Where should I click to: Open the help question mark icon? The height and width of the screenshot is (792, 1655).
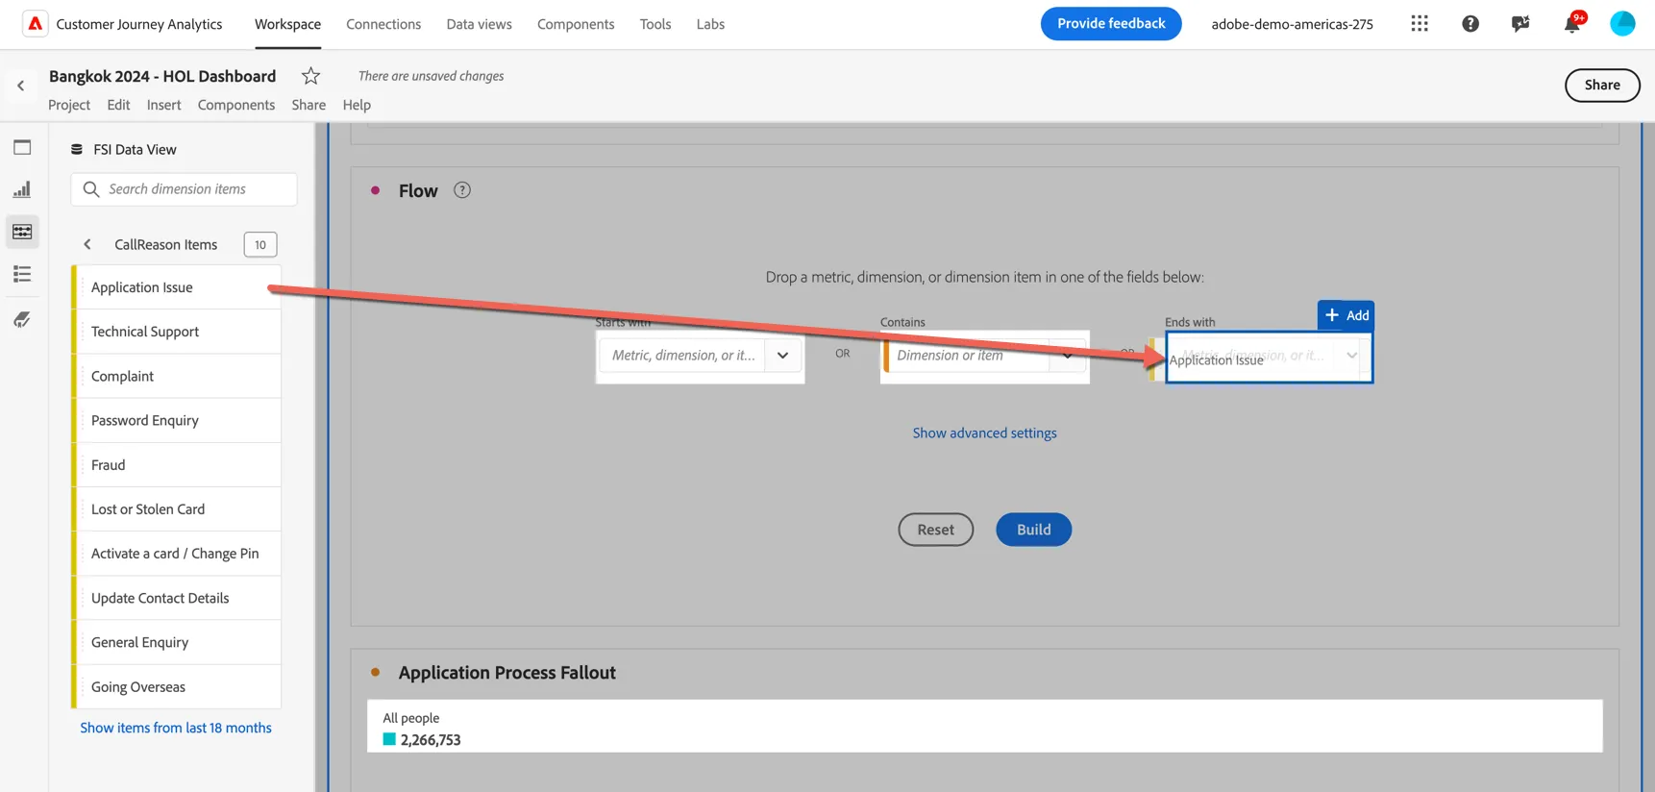1470,24
